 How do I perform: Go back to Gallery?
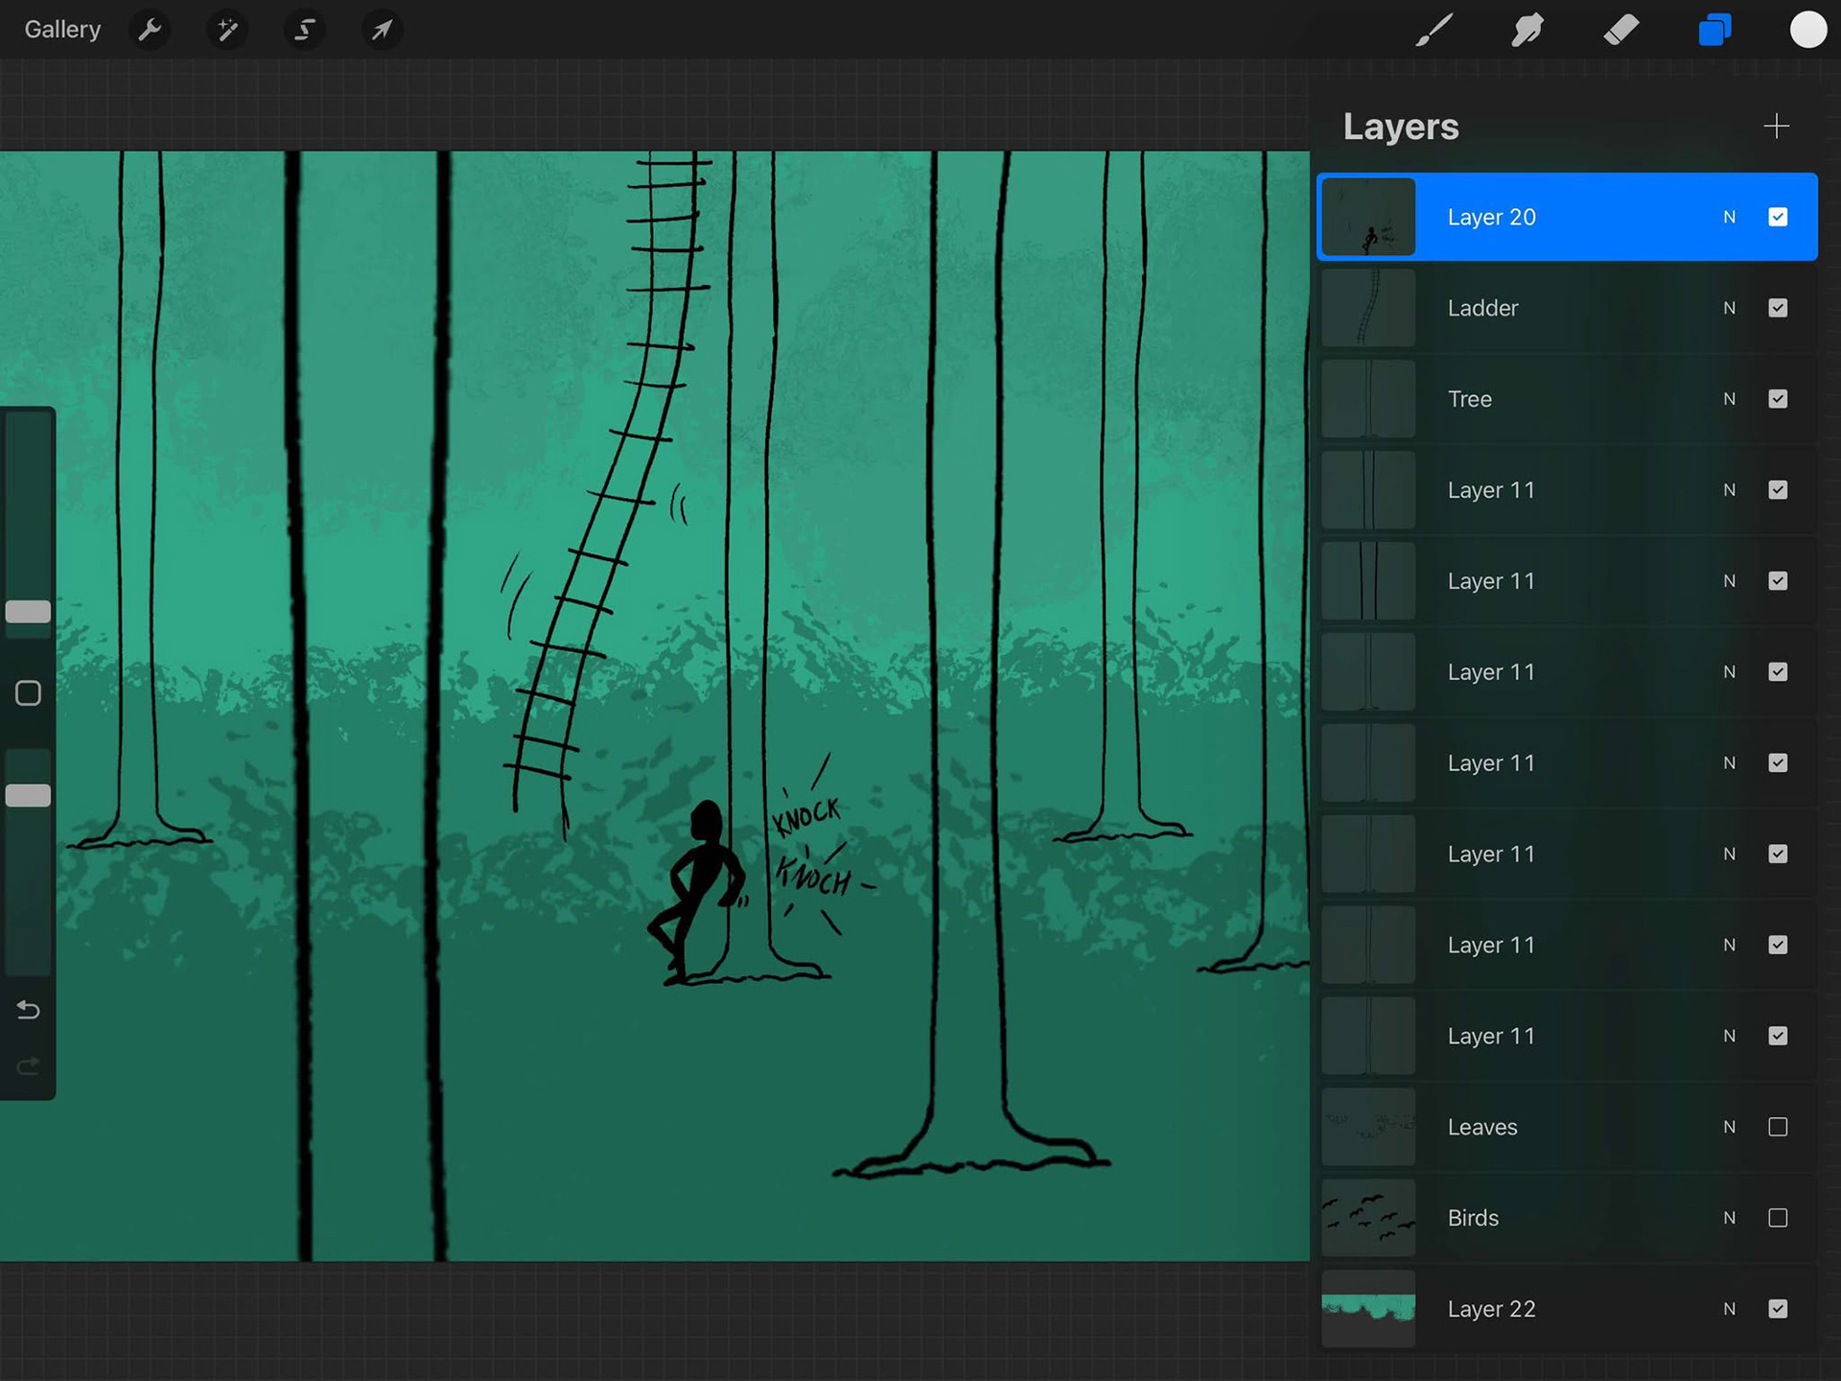(x=62, y=30)
